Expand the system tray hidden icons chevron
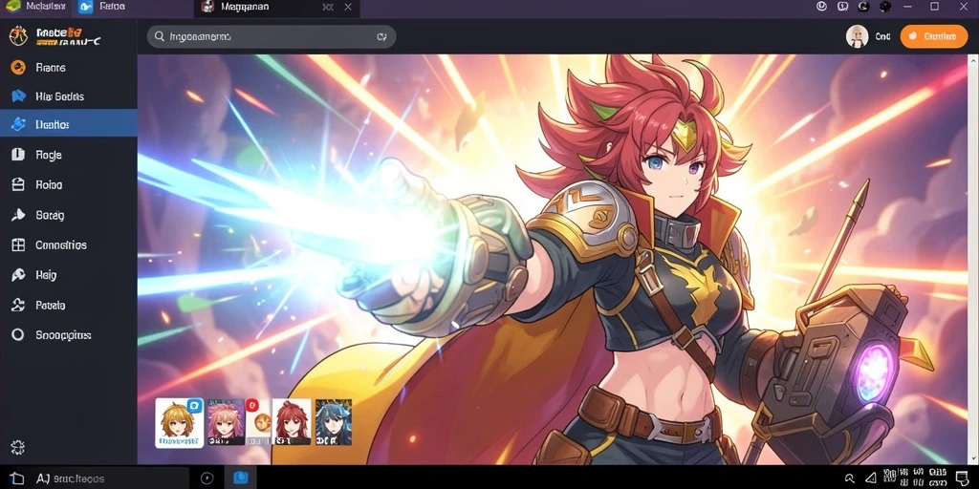Screen dimensions: 979x489 [849, 478]
